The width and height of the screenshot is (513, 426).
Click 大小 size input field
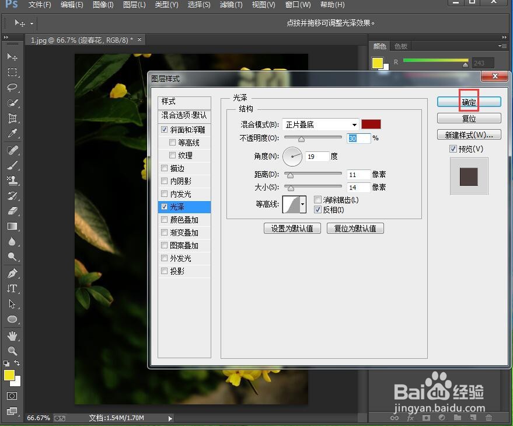point(358,188)
